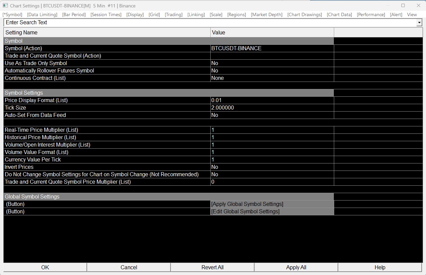Open the [*Symbol] tab
Screen dimensions: 426x275
pos(12,14)
